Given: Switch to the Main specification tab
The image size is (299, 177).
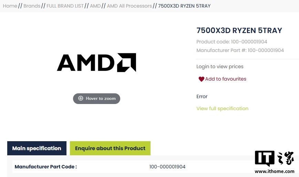Looking at the screenshot, I should tap(37, 148).
